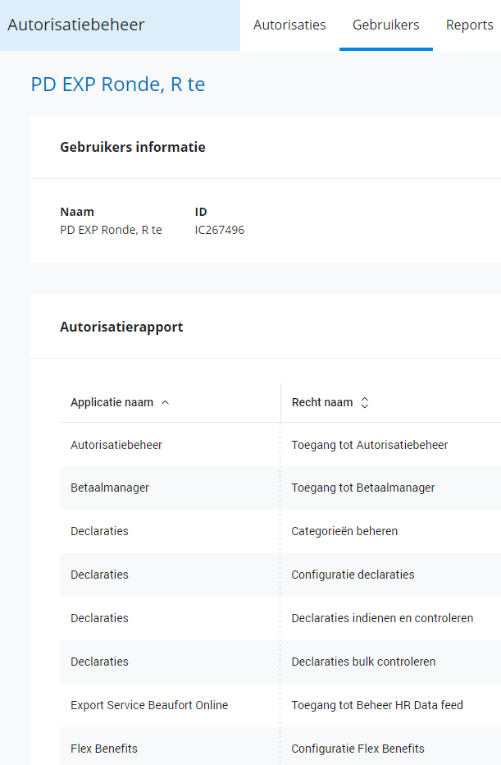Select the Betaalmanager application row
This screenshot has height=765, width=501.
[110, 488]
